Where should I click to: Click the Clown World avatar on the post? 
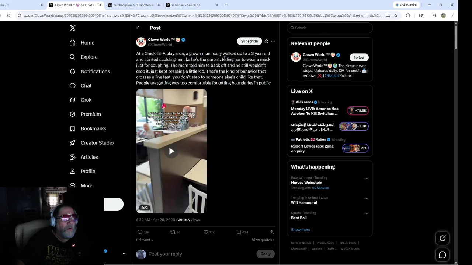pyautogui.click(x=141, y=42)
